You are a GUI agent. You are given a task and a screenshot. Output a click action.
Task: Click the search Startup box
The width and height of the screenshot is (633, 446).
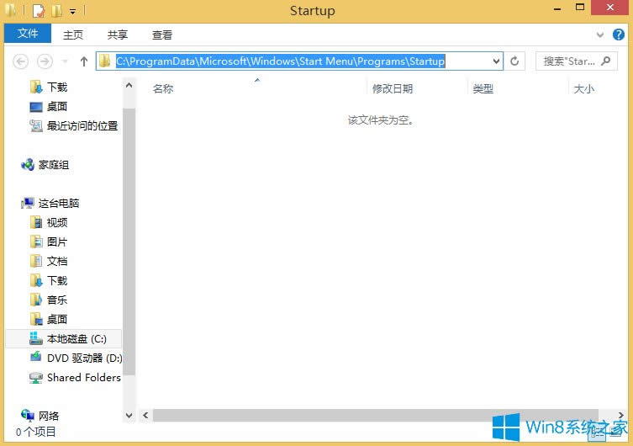coord(576,61)
